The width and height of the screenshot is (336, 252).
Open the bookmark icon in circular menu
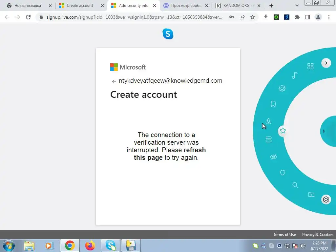tap(273, 104)
